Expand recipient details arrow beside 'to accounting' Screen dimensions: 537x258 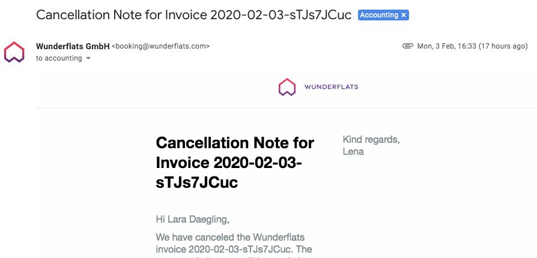[88, 59]
